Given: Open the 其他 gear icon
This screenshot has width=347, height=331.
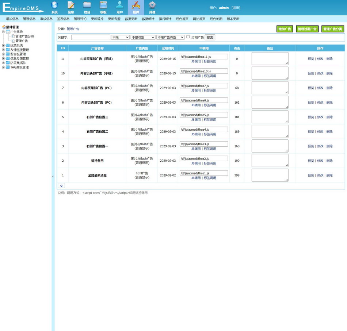Looking at the screenshot, I should (152, 5).
